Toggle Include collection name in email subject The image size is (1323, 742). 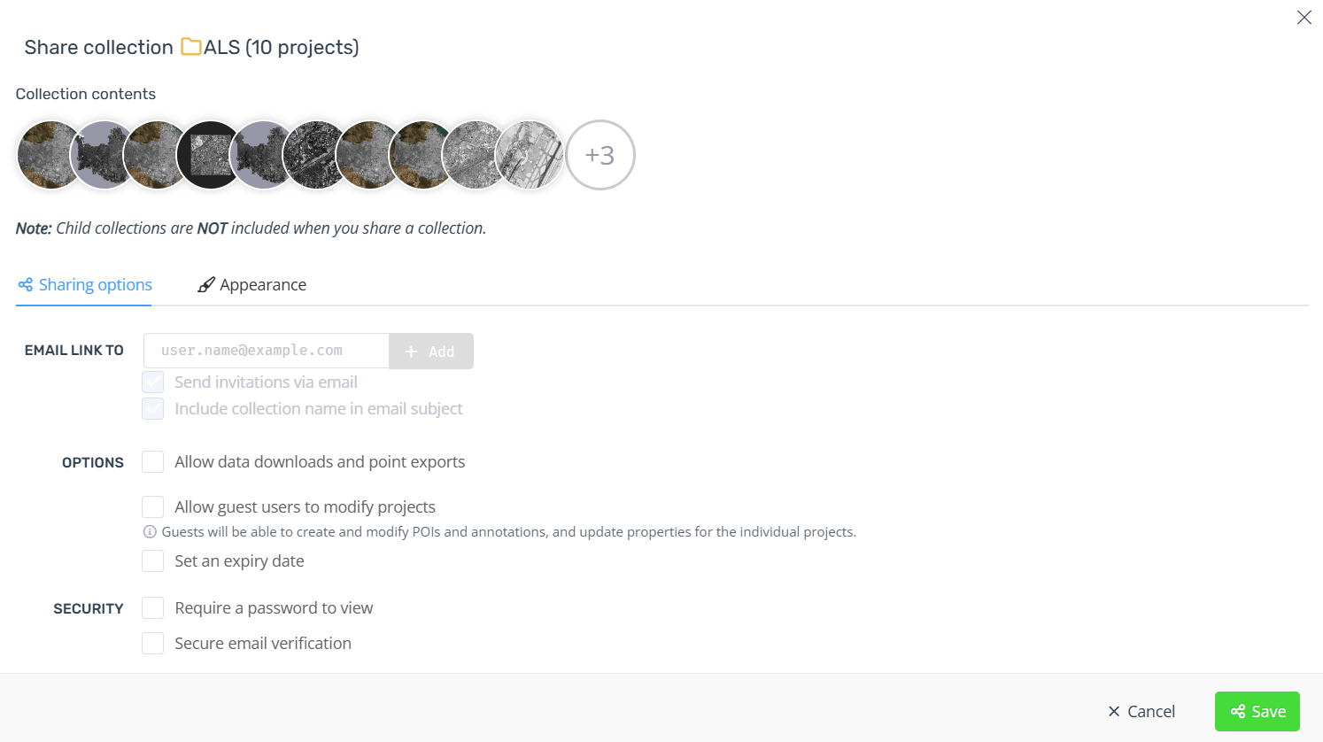pos(153,409)
